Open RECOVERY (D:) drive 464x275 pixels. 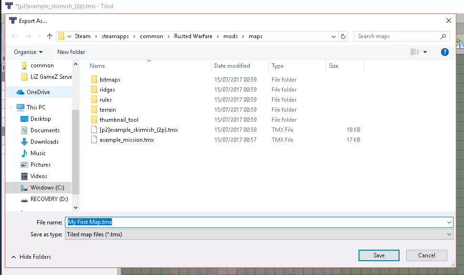pos(49,199)
